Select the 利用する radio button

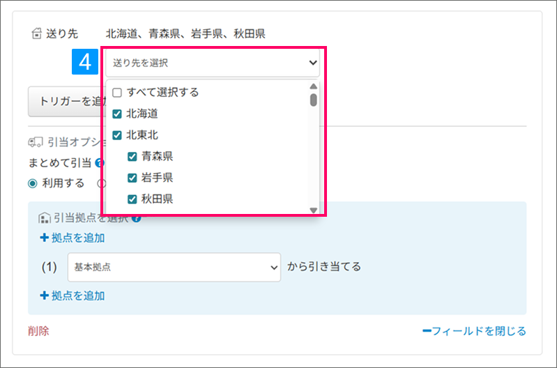[33, 183]
